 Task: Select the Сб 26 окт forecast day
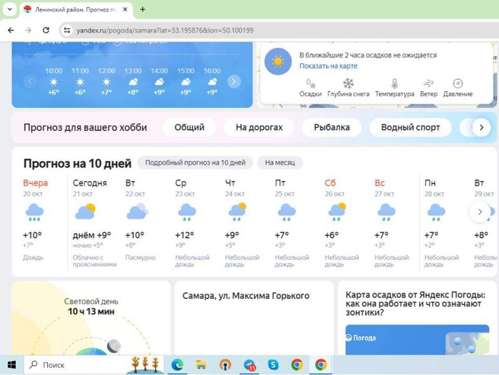click(x=342, y=223)
